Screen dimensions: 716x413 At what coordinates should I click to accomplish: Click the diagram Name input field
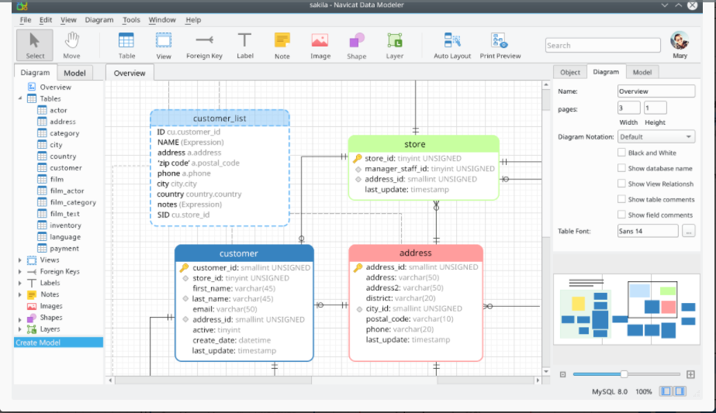click(x=656, y=91)
